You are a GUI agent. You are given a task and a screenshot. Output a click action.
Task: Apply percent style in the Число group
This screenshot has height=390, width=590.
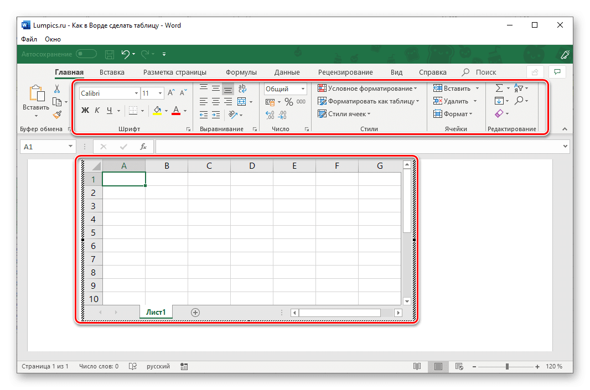pos(288,102)
